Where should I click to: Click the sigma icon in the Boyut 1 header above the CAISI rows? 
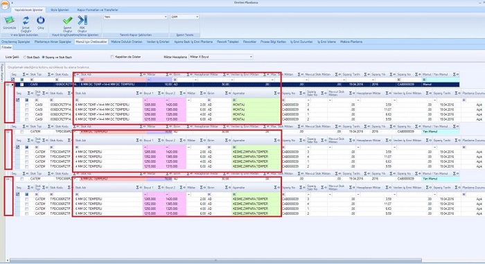[159, 93]
